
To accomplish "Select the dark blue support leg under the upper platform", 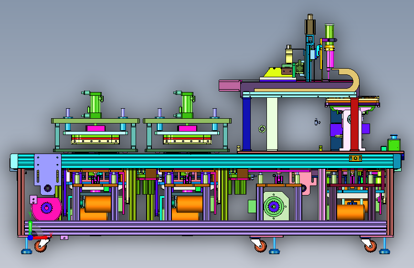I will pos(246,124).
